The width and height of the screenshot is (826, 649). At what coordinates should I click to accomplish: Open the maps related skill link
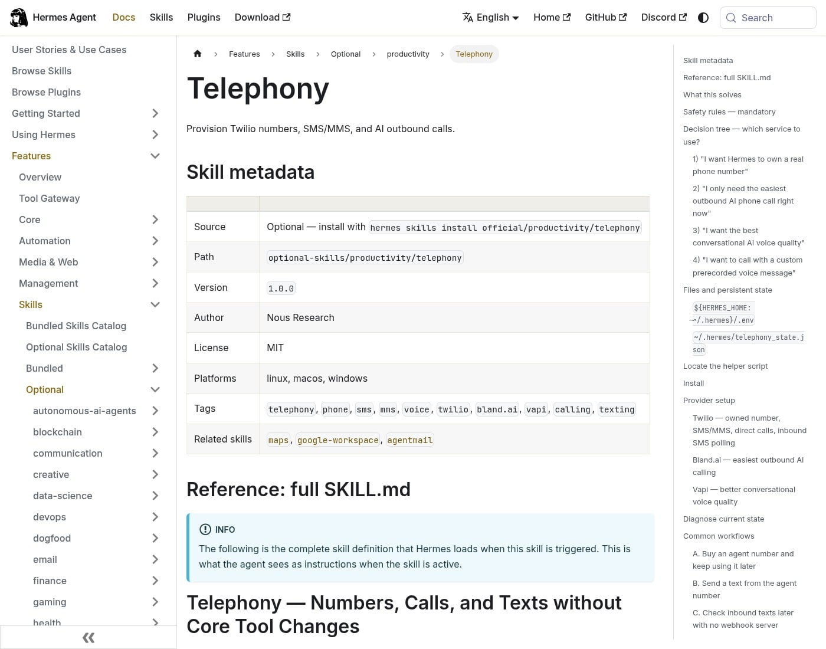(x=278, y=440)
